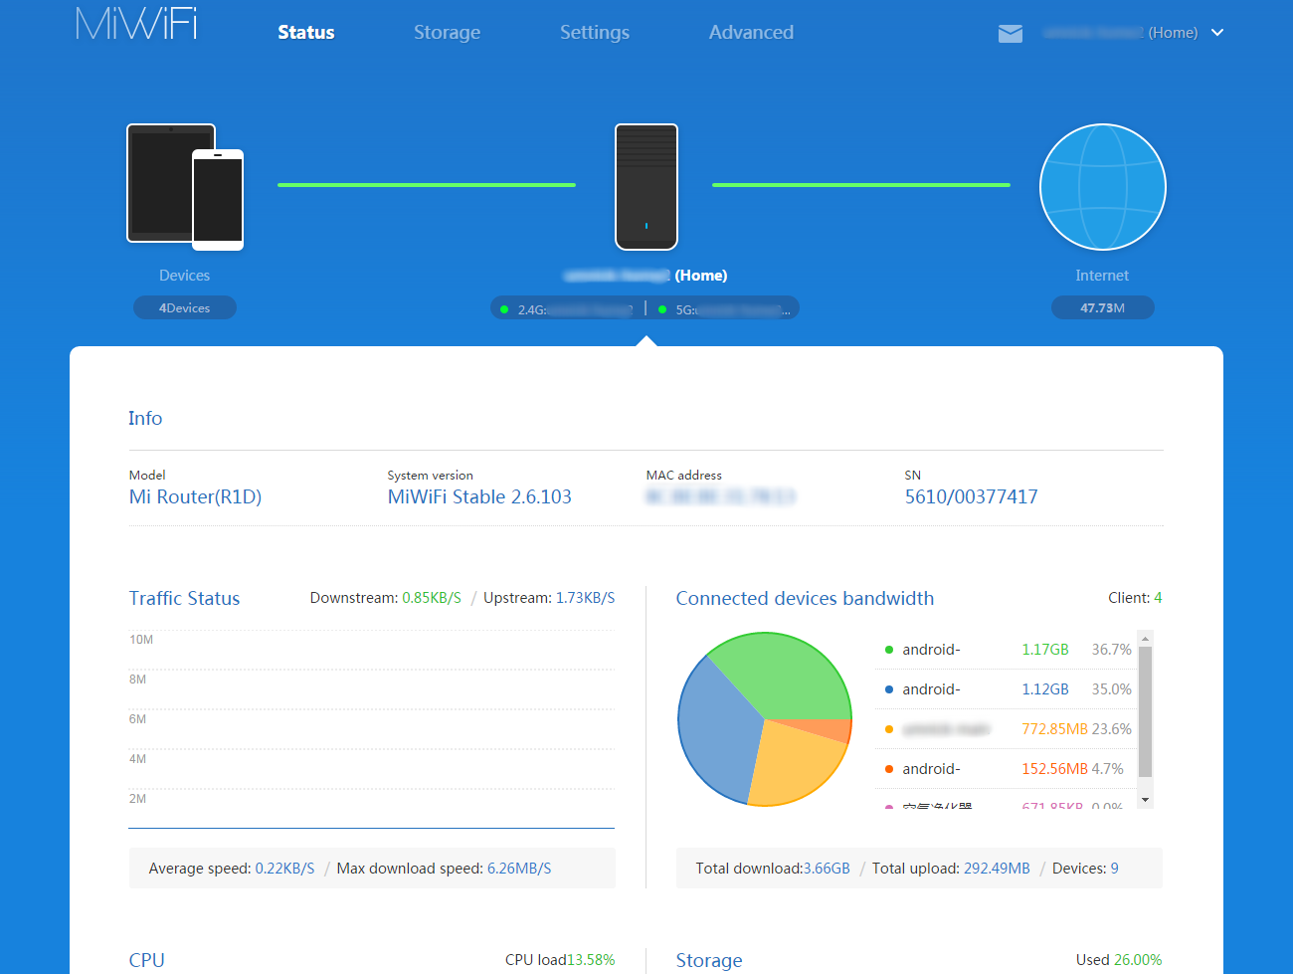Click the 4Devices pill button
The height and width of the screenshot is (974, 1293).
[185, 307]
